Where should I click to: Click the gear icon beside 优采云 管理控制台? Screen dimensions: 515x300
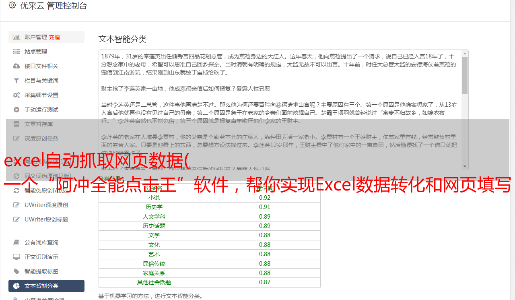point(12,6)
